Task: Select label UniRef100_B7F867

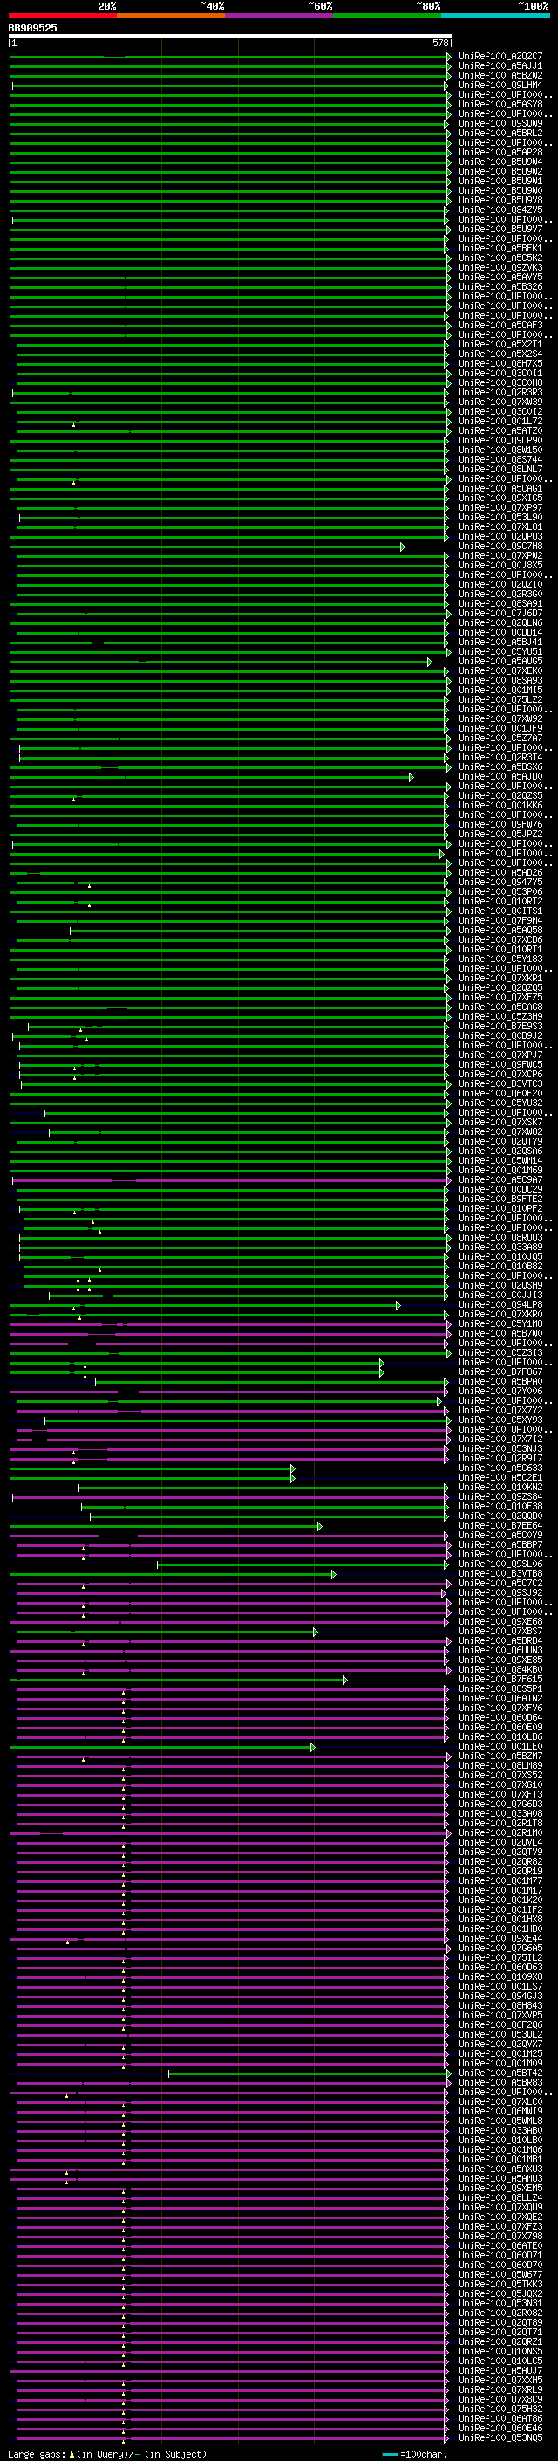Action: click(x=500, y=1371)
